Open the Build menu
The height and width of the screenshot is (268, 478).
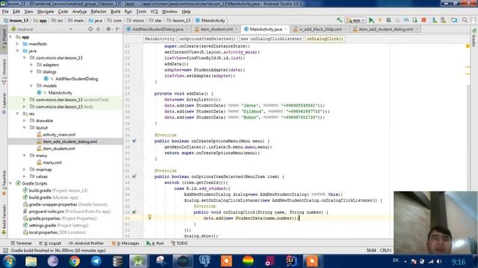(115, 12)
